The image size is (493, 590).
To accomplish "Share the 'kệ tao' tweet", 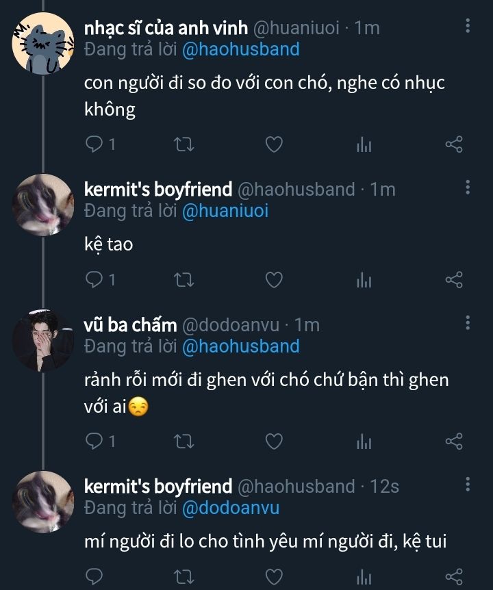I will coord(454,280).
